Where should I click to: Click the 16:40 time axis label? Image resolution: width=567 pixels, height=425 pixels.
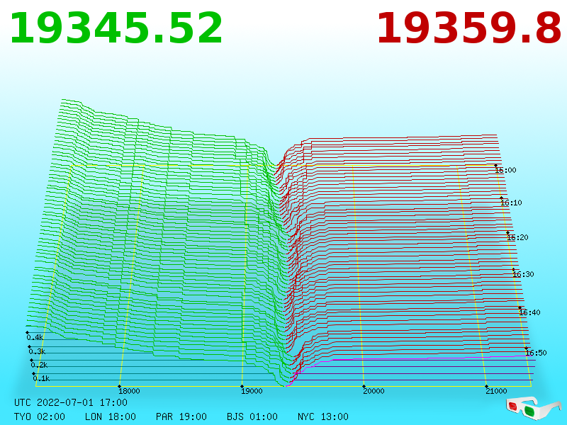[529, 312]
